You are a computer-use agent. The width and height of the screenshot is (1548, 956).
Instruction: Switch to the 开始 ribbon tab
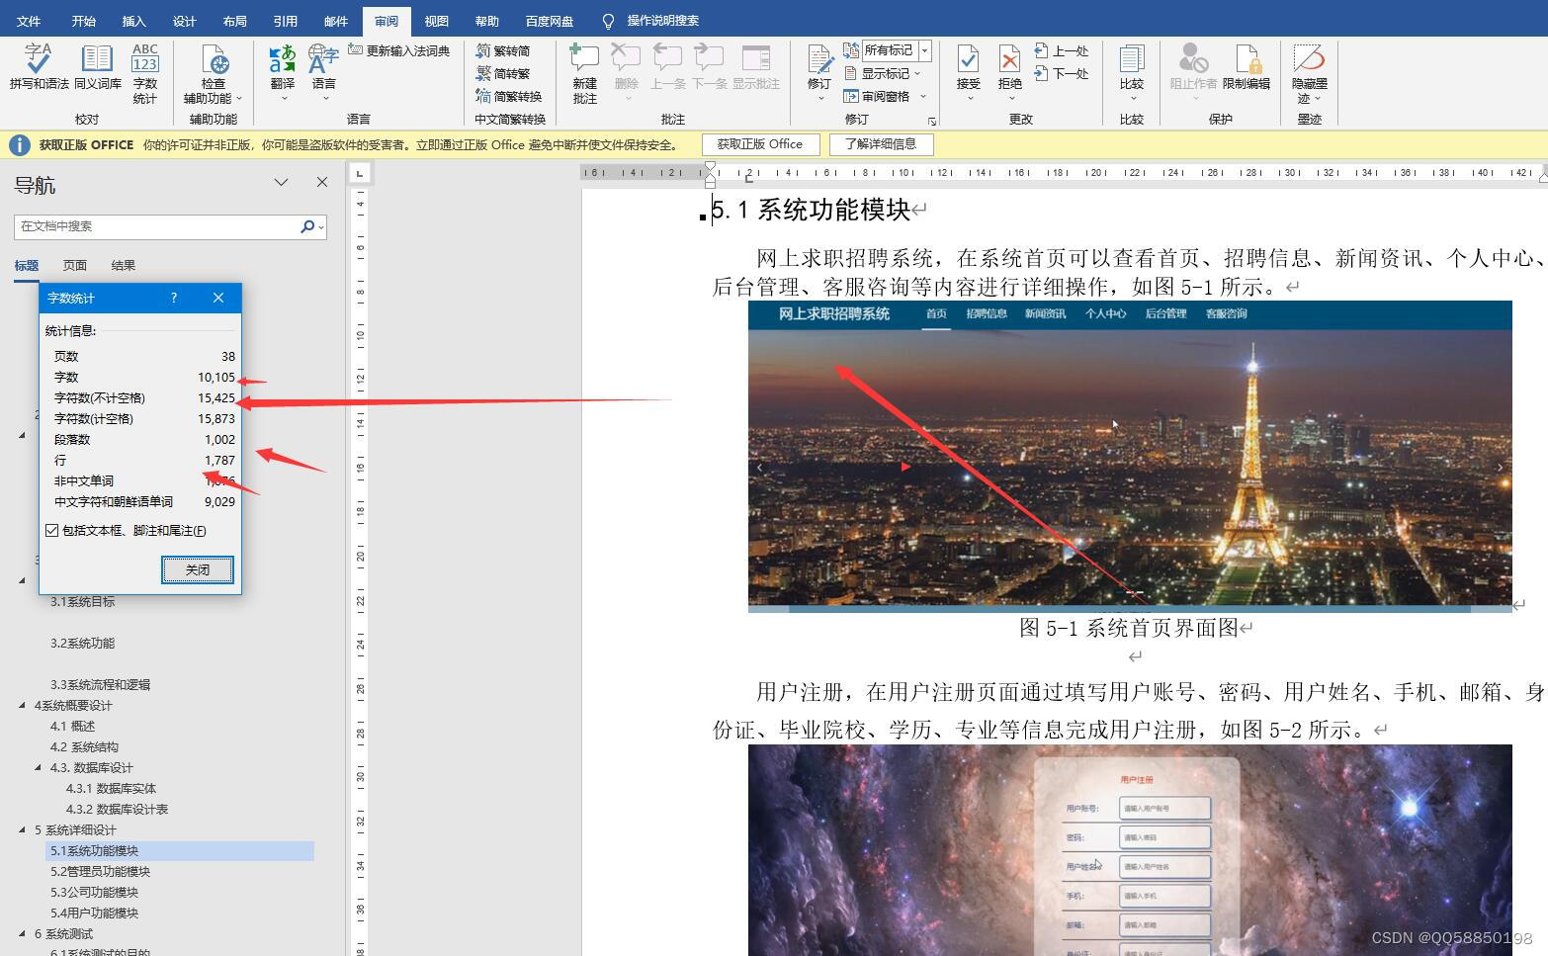click(83, 21)
